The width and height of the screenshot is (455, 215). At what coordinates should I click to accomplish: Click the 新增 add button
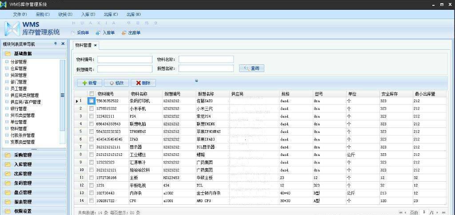click(89, 83)
